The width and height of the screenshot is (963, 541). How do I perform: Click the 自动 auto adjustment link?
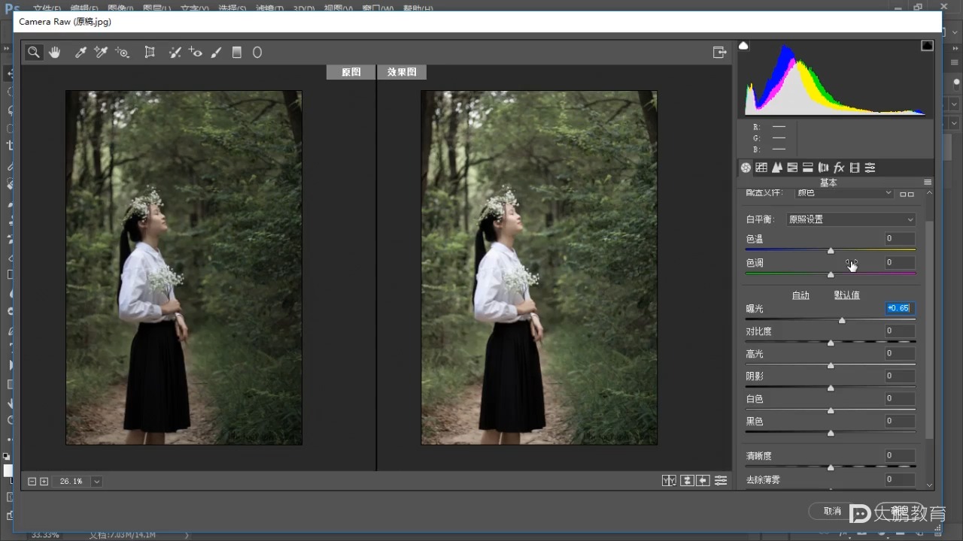pyautogui.click(x=800, y=295)
